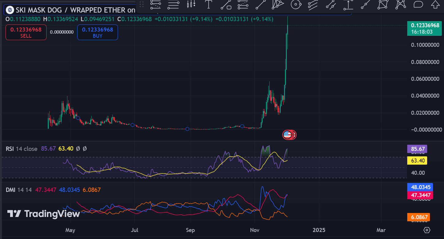The image size is (444, 239).
Task: Click the spread value 0.00000000 between SELL and BUY
Action: pyautogui.click(x=62, y=32)
